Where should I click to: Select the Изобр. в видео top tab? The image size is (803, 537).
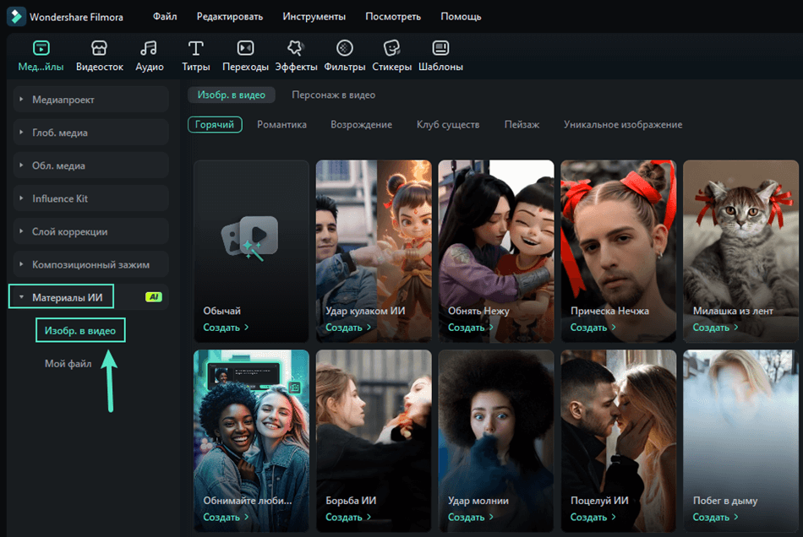coord(232,95)
